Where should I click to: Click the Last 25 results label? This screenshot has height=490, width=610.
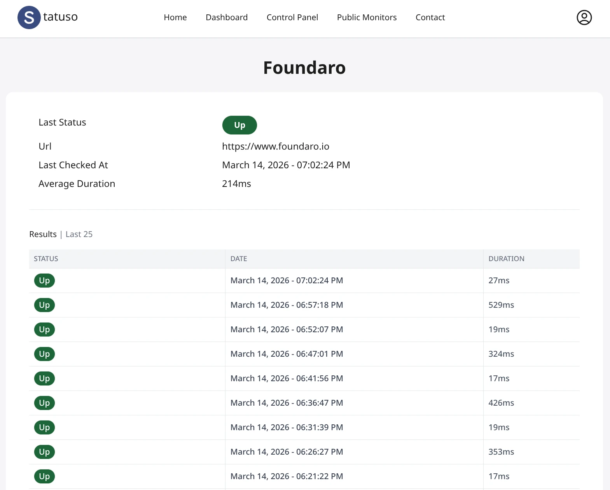(x=79, y=234)
